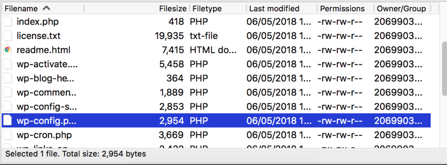Click the wp-config-sample file icon
The image size is (447, 165).
(8, 107)
